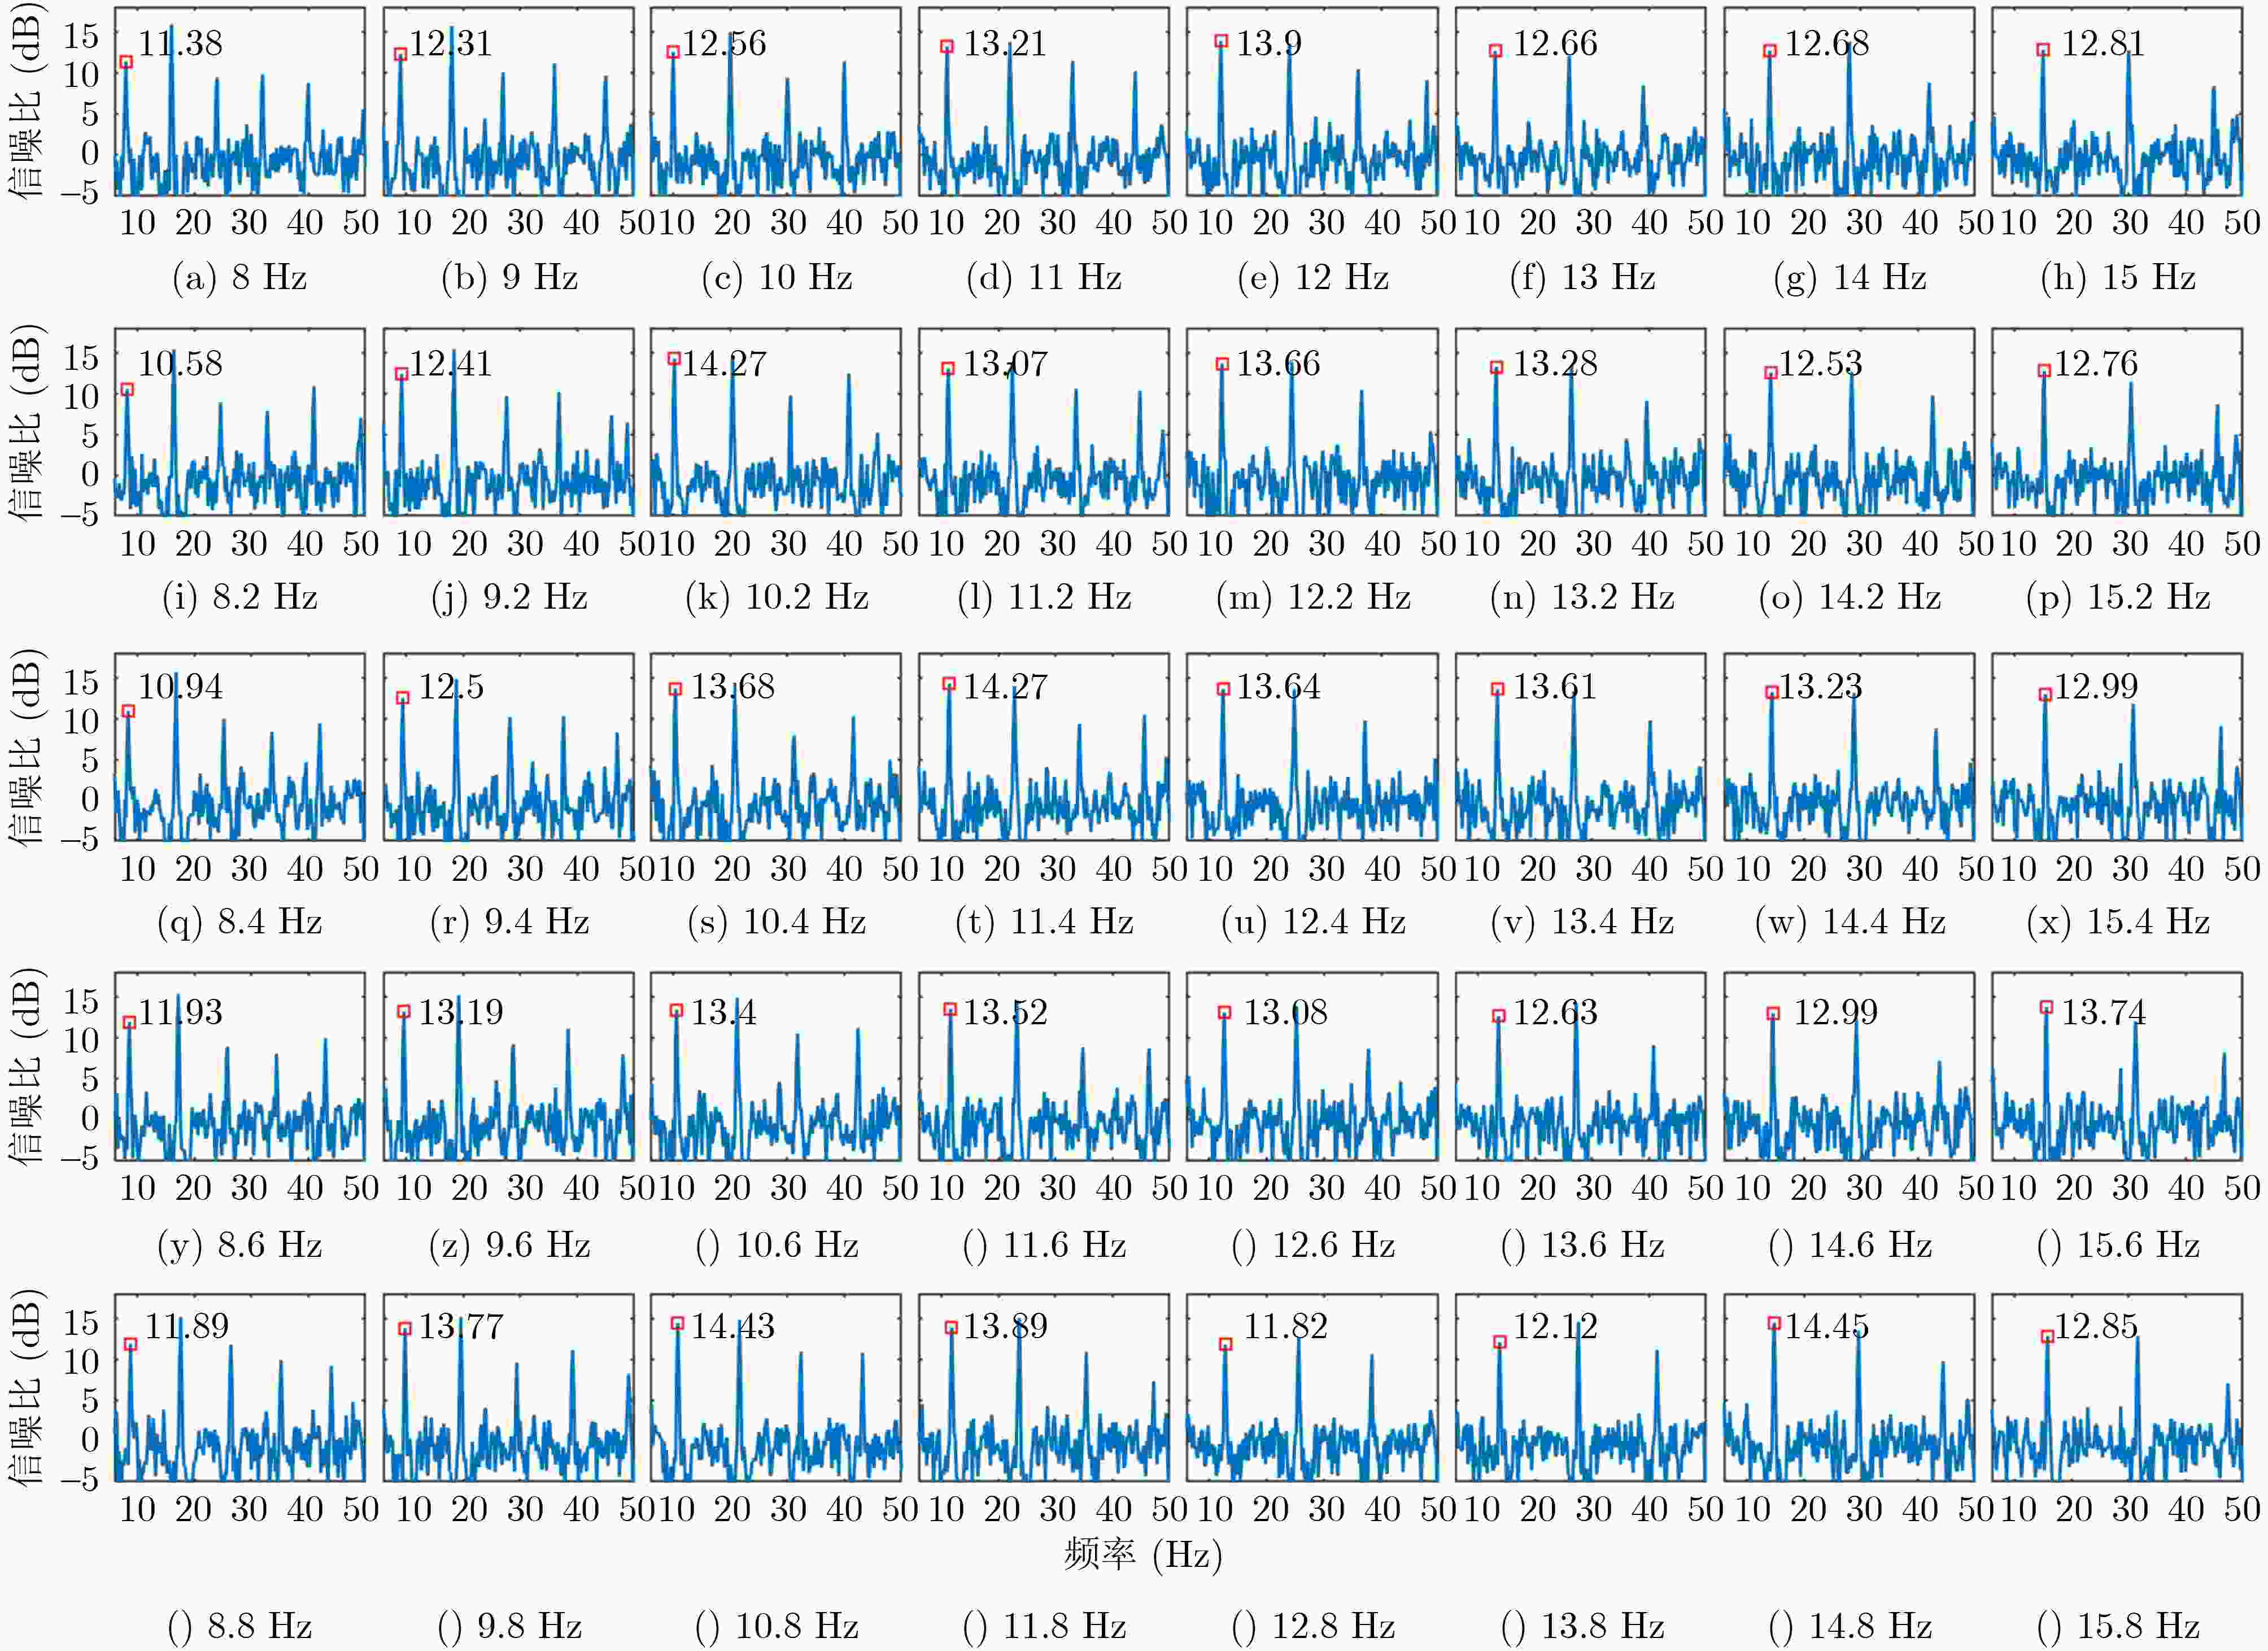Click the subplot labeled (h) 15 Hz
Image resolution: width=2268 pixels, height=1651 pixels.
click(2116, 101)
